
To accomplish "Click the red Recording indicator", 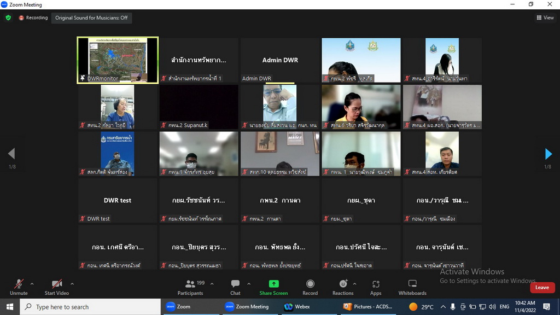I will click(33, 17).
